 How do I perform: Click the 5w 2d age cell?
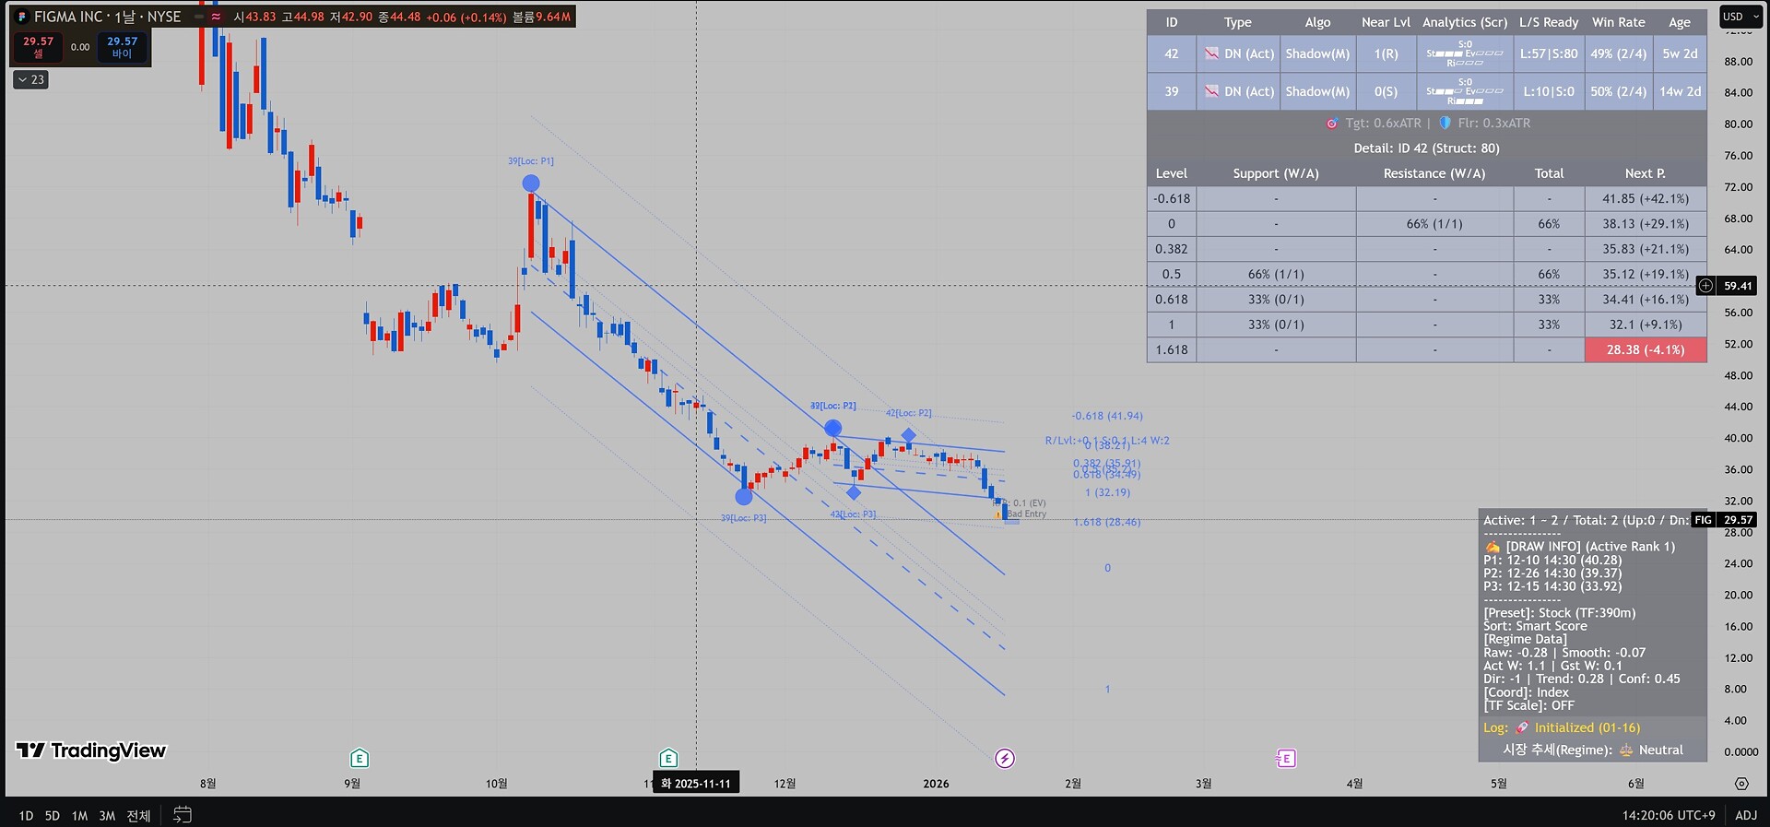pyautogui.click(x=1680, y=53)
